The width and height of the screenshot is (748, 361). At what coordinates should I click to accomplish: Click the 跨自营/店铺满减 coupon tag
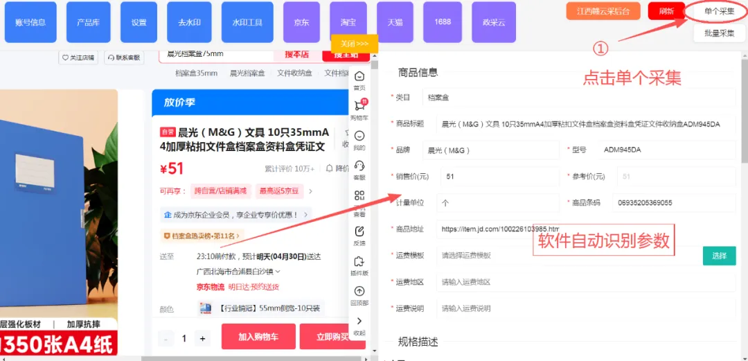[220, 191]
